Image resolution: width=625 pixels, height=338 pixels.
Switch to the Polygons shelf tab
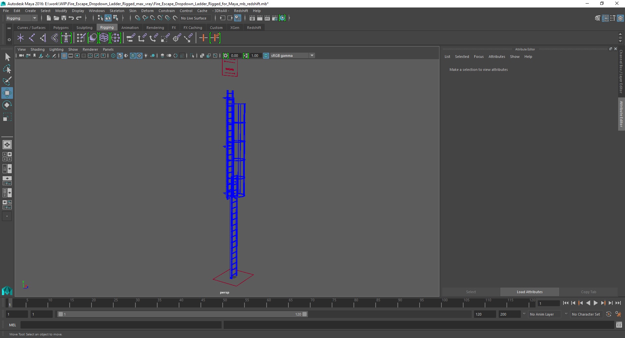[x=61, y=28]
